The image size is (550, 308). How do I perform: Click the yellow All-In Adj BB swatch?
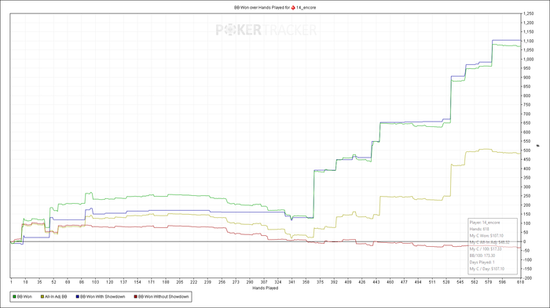point(42,296)
